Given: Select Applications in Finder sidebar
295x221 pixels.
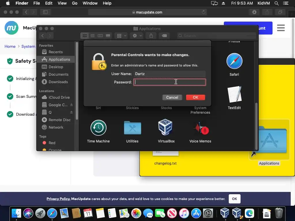Looking at the screenshot, I should coord(56,59).
